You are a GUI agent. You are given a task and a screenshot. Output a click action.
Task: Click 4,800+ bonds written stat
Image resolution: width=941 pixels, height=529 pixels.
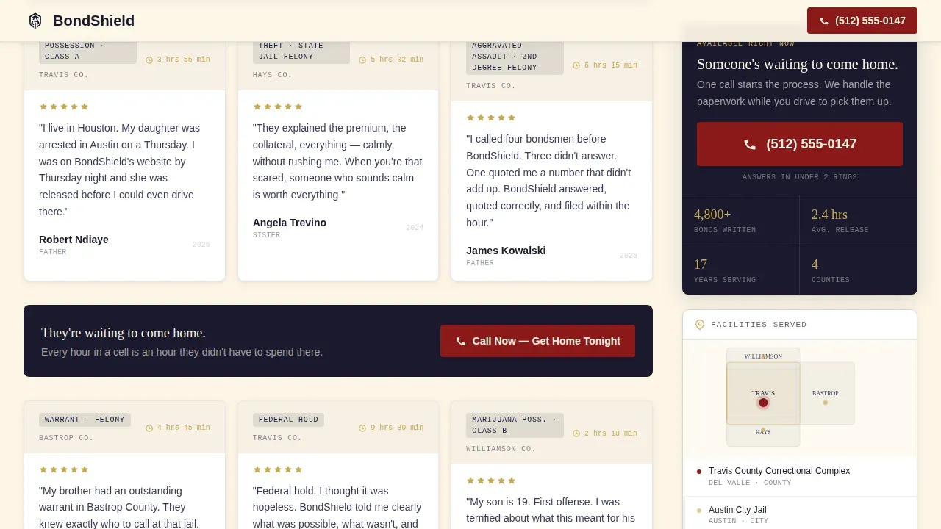point(741,220)
